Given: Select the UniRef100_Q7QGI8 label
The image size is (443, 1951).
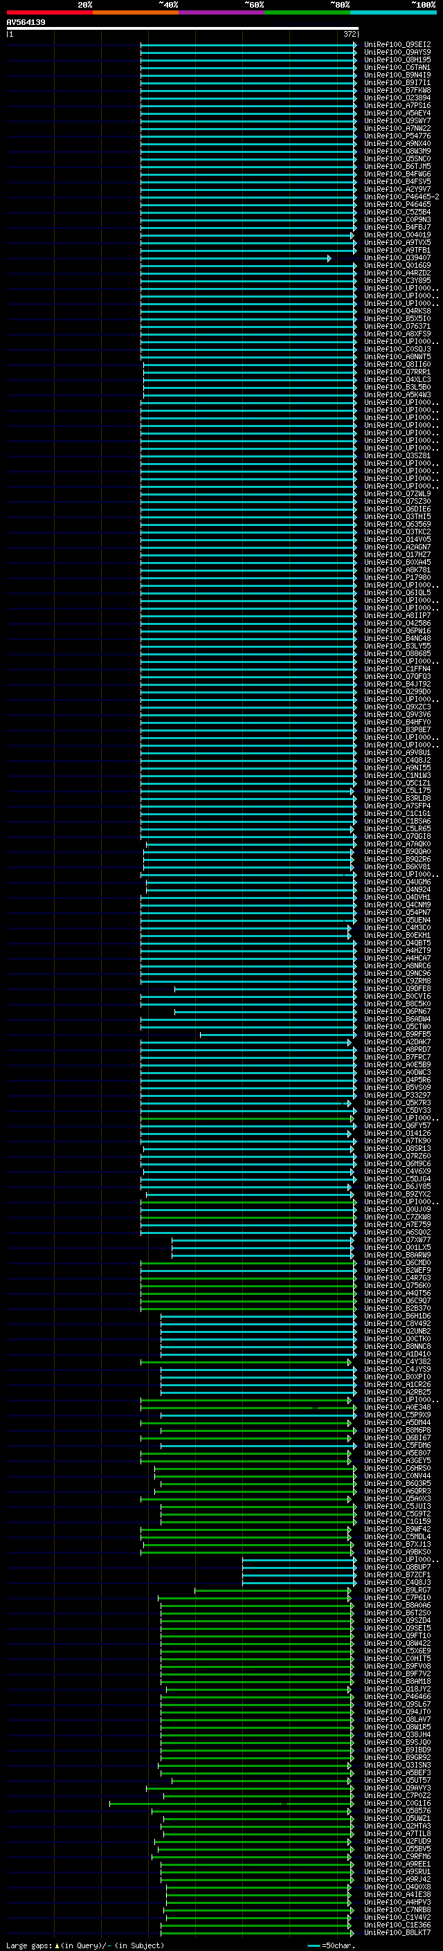Looking at the screenshot, I should tap(397, 837).
